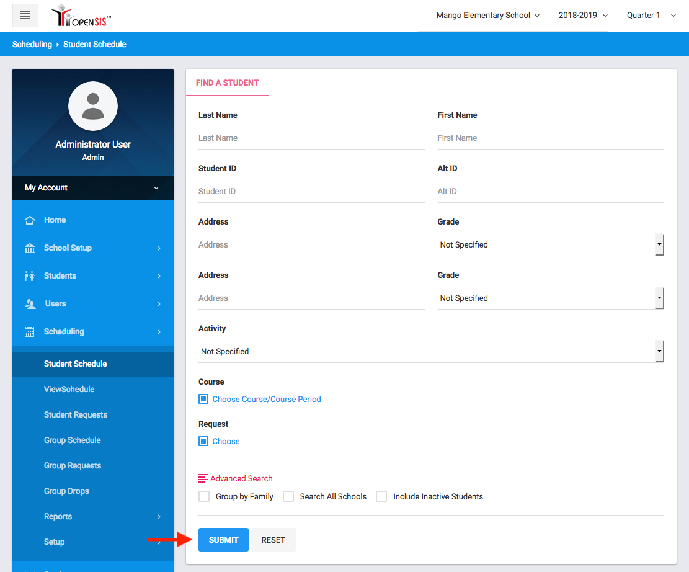
Task: Click the Administrator User avatar image
Action: coord(93,106)
